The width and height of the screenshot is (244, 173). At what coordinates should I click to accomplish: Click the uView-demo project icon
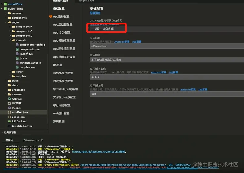6,9
